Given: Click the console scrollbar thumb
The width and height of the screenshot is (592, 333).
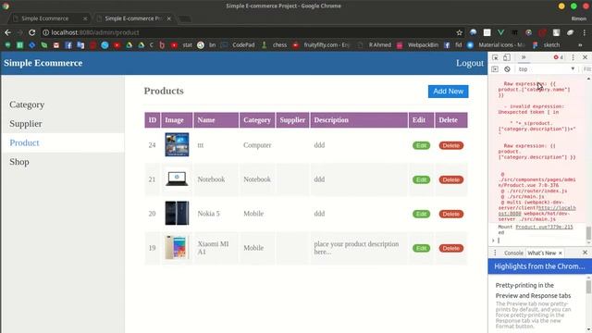Looking at the screenshot, I should [x=588, y=233].
